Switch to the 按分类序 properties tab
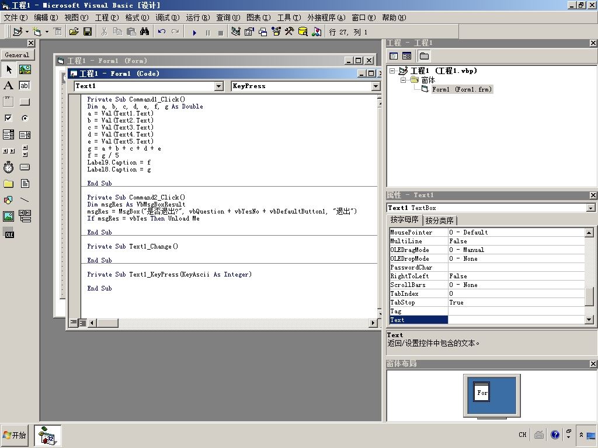 tap(440, 220)
